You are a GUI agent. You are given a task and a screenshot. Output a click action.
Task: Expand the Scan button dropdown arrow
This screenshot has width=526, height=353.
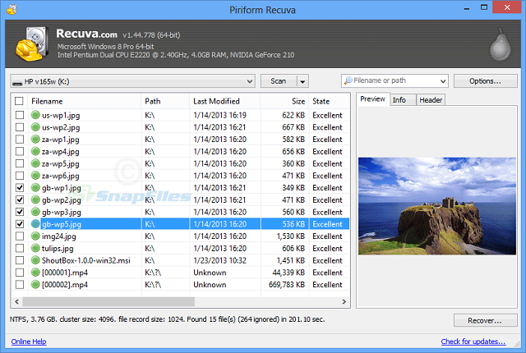pos(302,81)
